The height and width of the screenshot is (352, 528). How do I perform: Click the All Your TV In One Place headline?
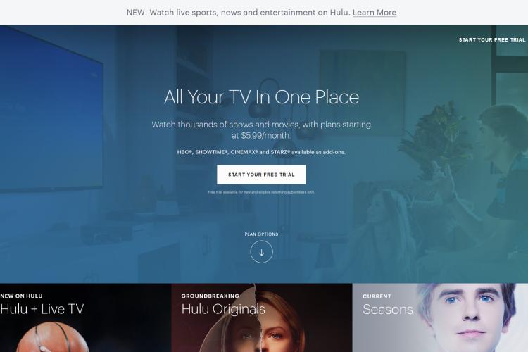click(x=261, y=97)
